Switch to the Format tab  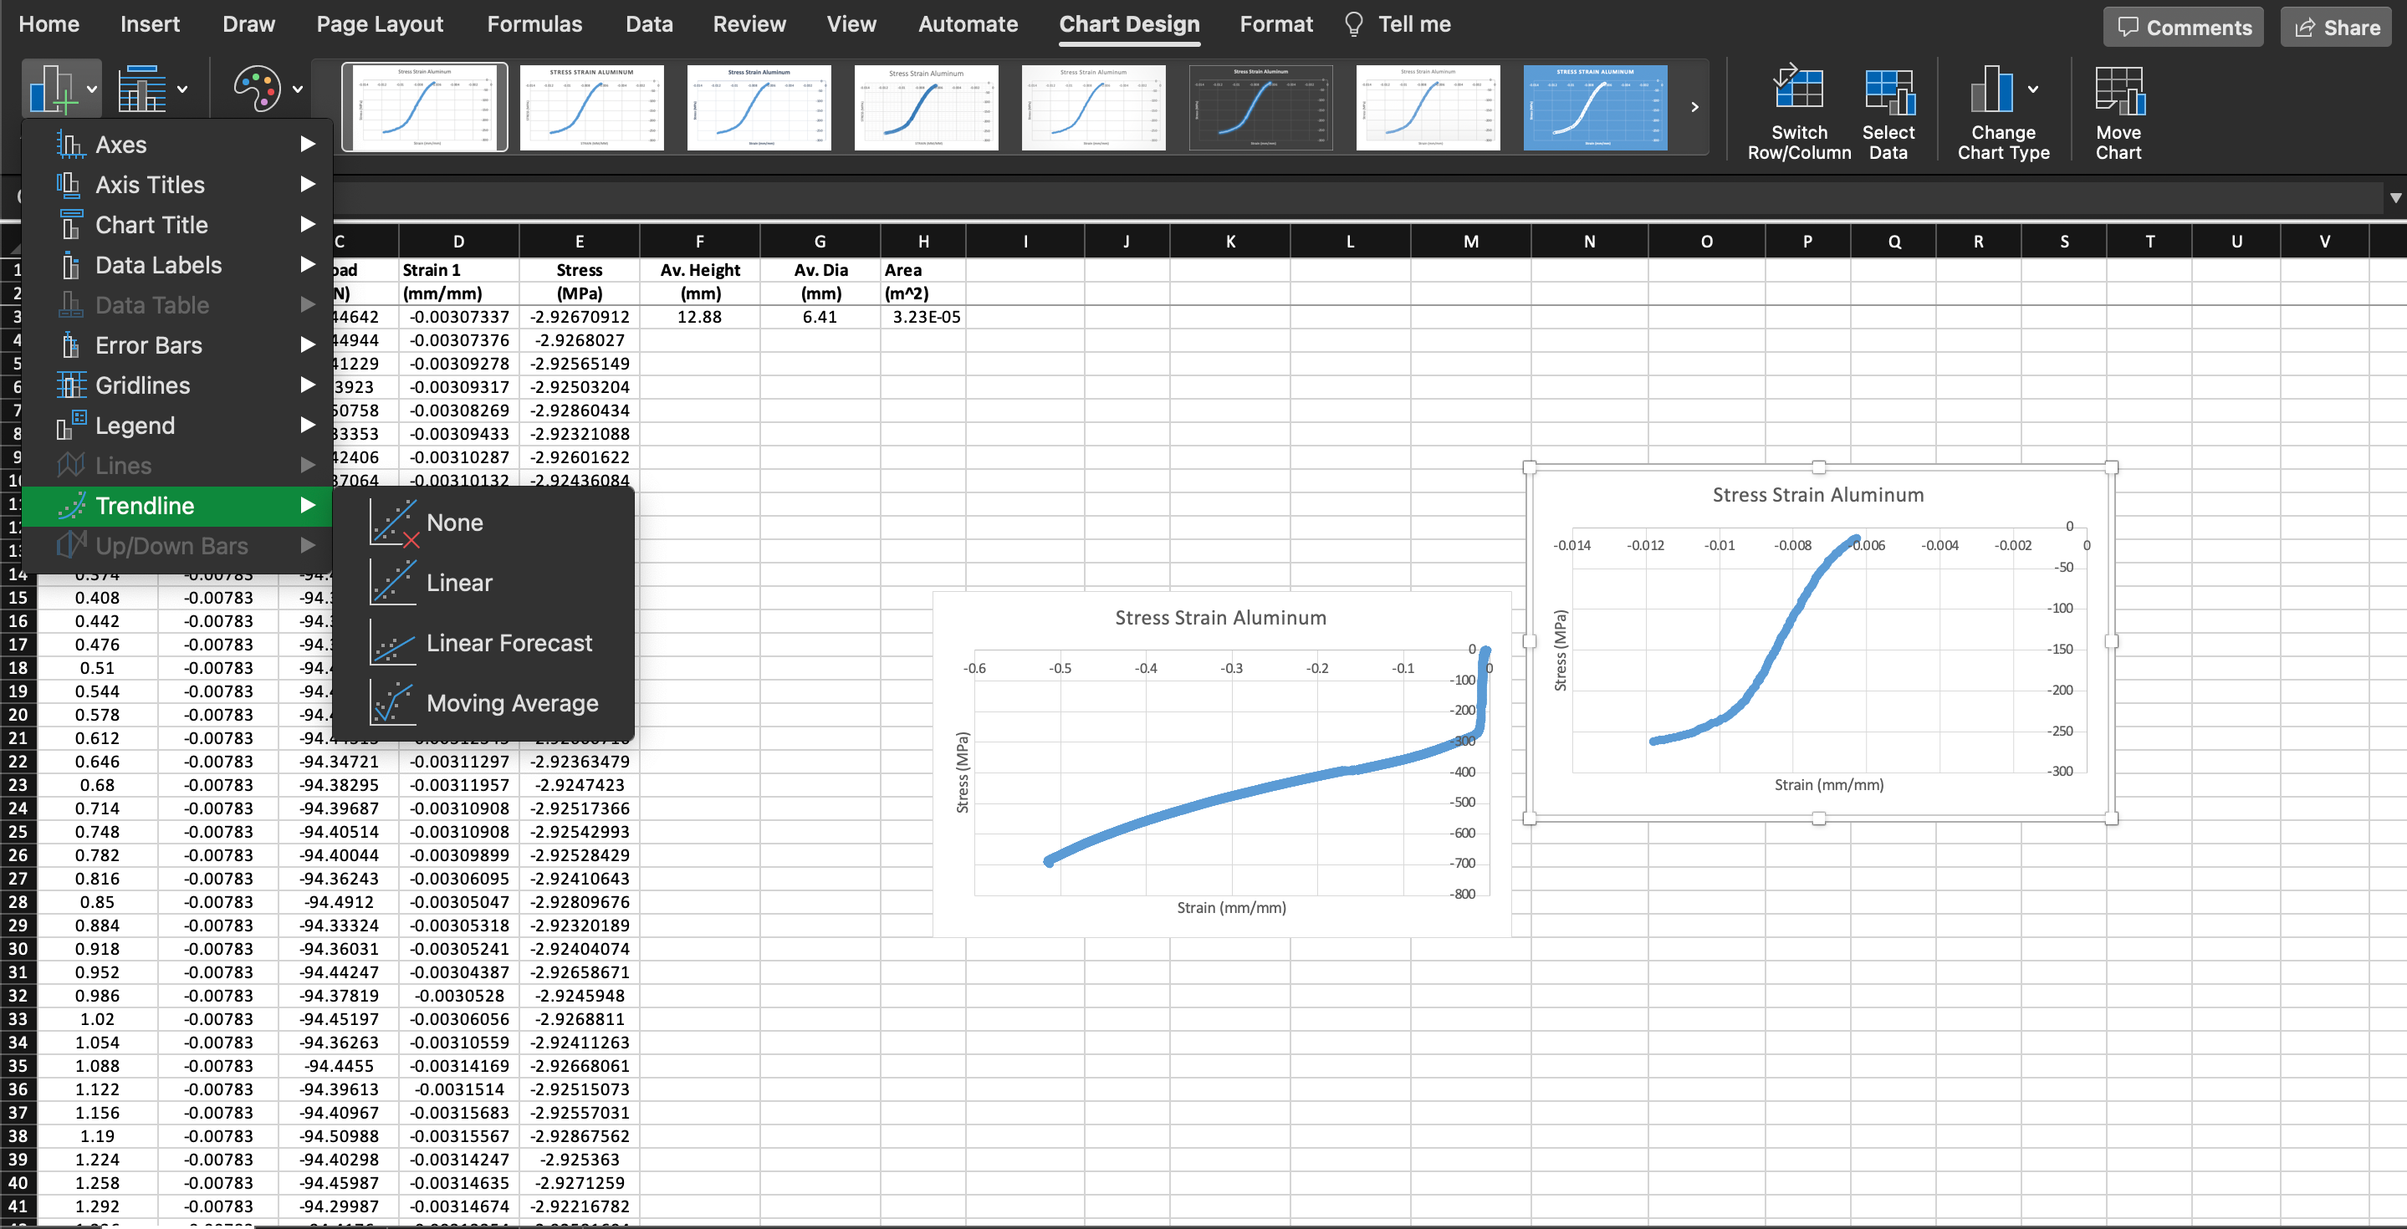(1276, 23)
